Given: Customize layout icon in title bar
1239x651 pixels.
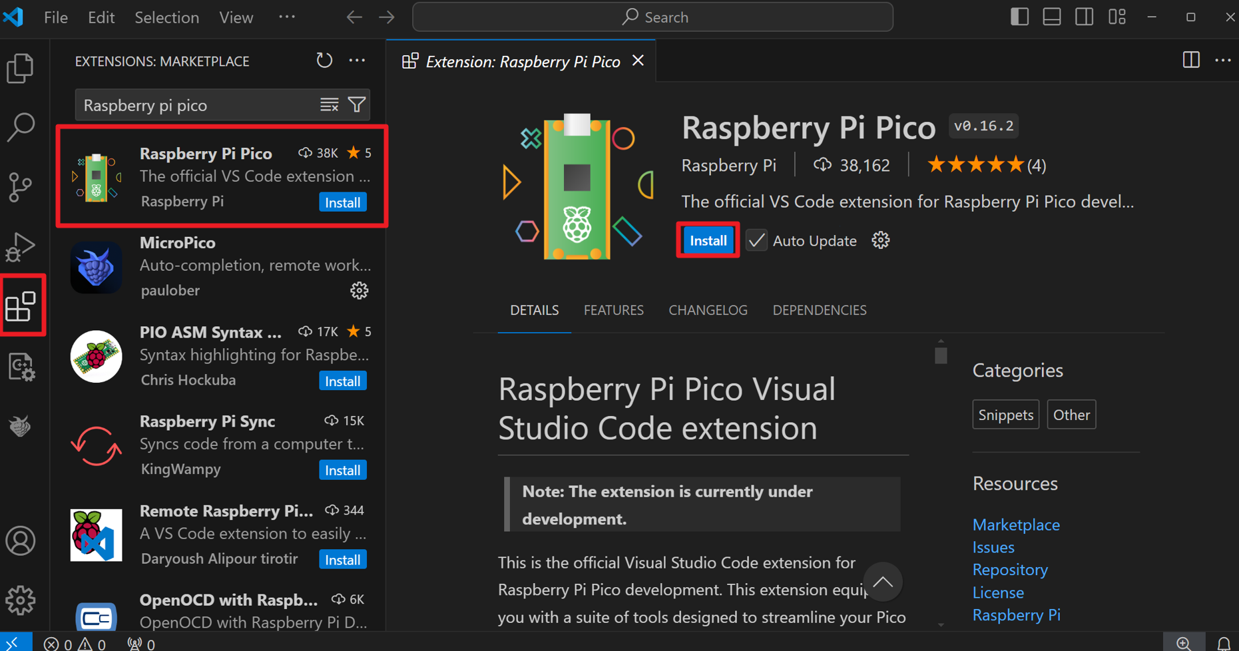Looking at the screenshot, I should point(1116,17).
